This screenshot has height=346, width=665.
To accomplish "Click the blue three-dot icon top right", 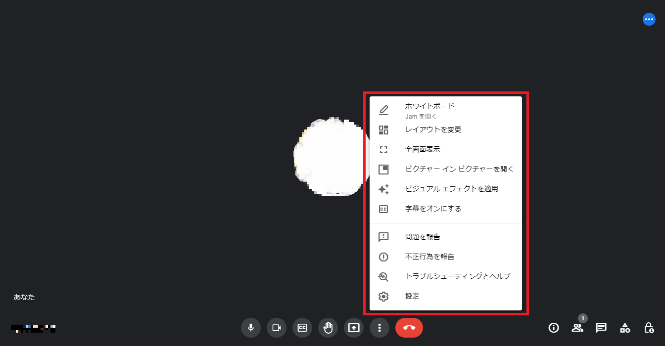I will 649,19.
